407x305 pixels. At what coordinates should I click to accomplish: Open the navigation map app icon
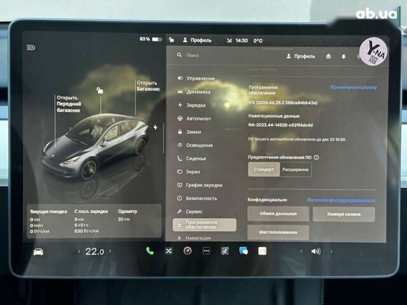[x=224, y=251]
